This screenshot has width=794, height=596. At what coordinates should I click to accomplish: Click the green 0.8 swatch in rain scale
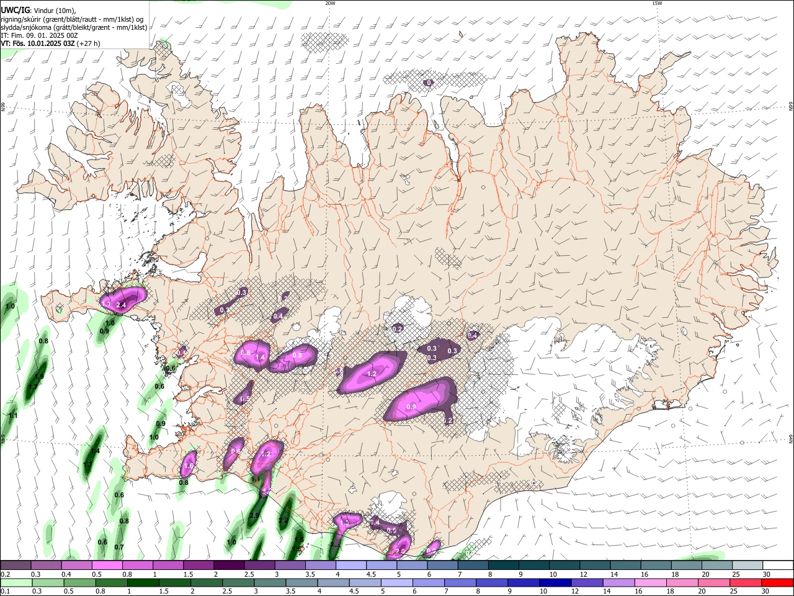(x=111, y=583)
